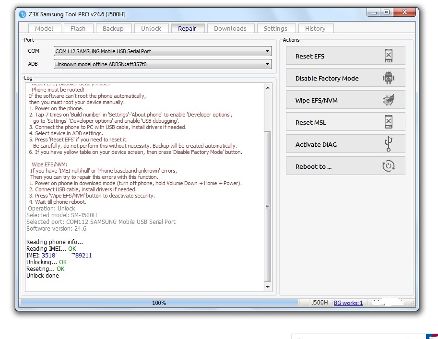The image size is (438, 339).
Task: Click the 'Reseting... OK' log line
Action: coord(45,269)
